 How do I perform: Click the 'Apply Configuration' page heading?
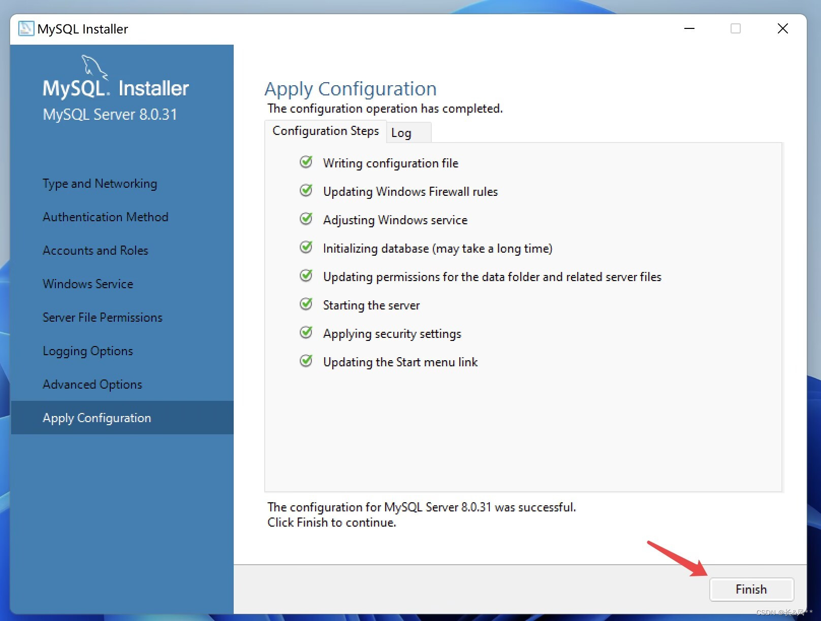(351, 89)
